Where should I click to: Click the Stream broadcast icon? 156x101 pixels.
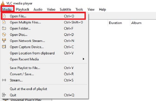click(4, 80)
